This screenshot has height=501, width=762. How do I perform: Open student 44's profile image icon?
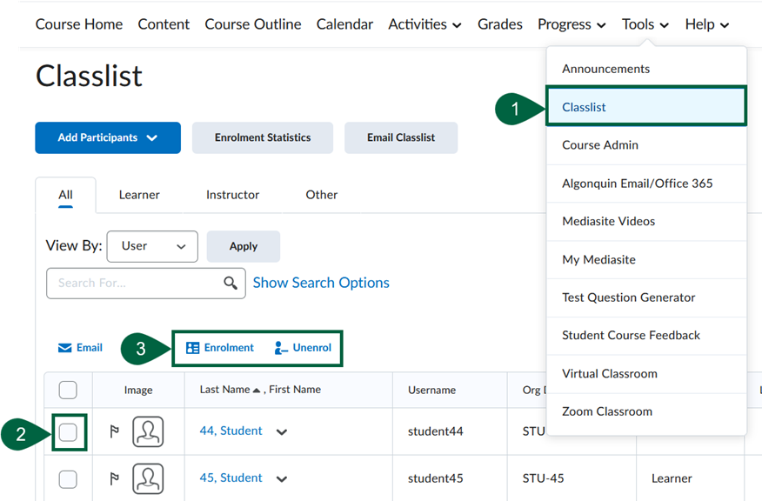(147, 431)
